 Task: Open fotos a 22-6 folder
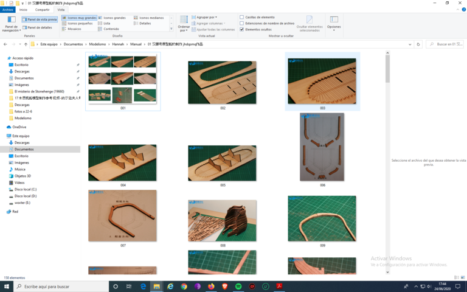(x=23, y=111)
